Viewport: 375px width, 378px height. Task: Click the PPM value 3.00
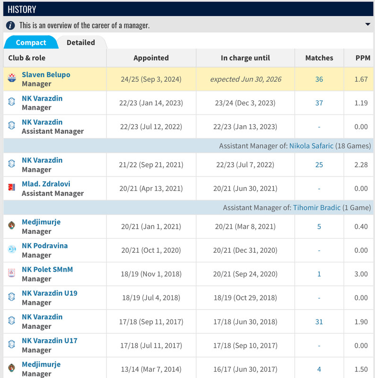361,274
